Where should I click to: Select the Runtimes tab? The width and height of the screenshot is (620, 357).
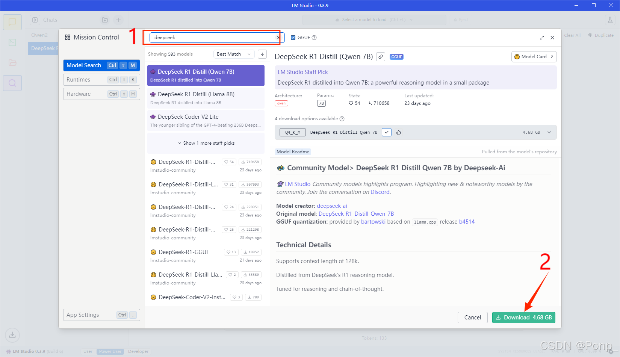click(x=101, y=80)
